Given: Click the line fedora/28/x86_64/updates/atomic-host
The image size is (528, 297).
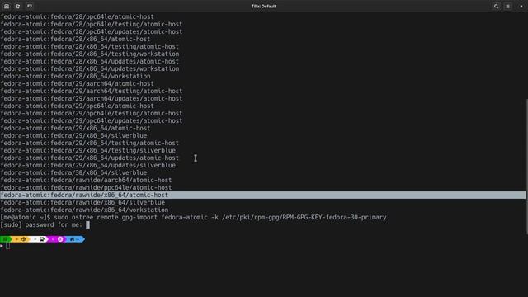Looking at the screenshot, I should [x=90, y=61].
